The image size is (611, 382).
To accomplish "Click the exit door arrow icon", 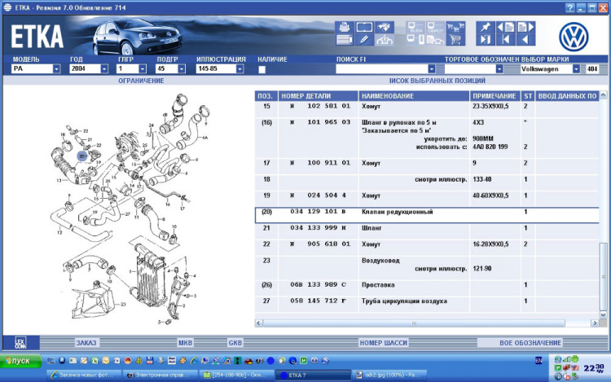I will click(486, 40).
